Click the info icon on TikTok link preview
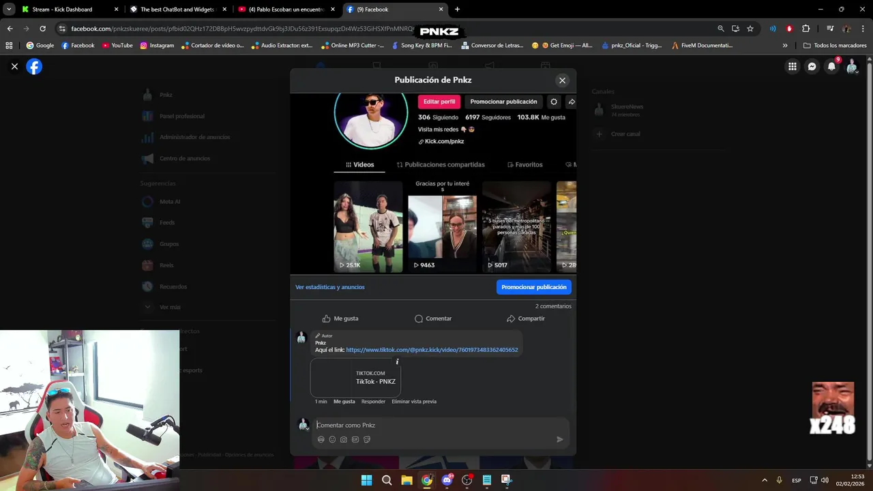The image size is (873, 491). tap(397, 362)
